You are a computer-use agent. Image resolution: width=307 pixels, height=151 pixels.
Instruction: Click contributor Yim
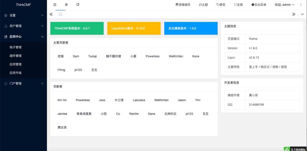(x=198, y=100)
